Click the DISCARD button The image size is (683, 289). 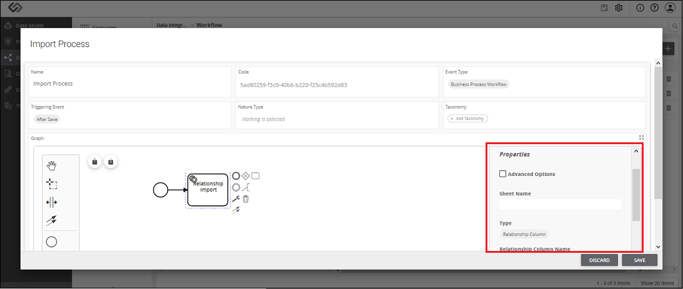click(599, 260)
